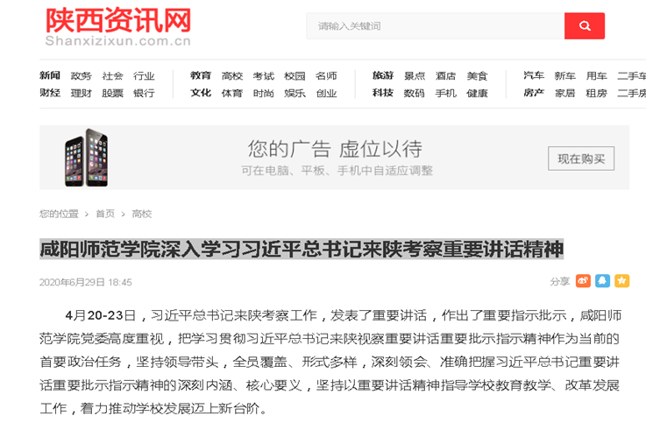Viewport: 646px width, 430px height.
Task: Open the 理财 nav link
Action: [x=82, y=93]
